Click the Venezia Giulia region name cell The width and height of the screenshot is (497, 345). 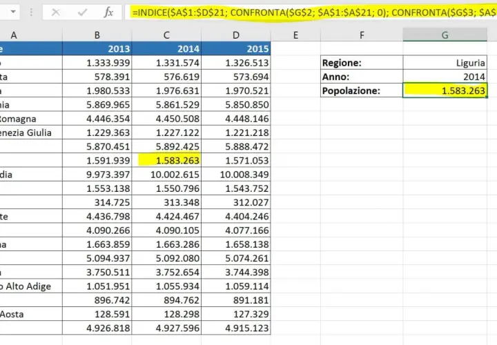(31, 132)
